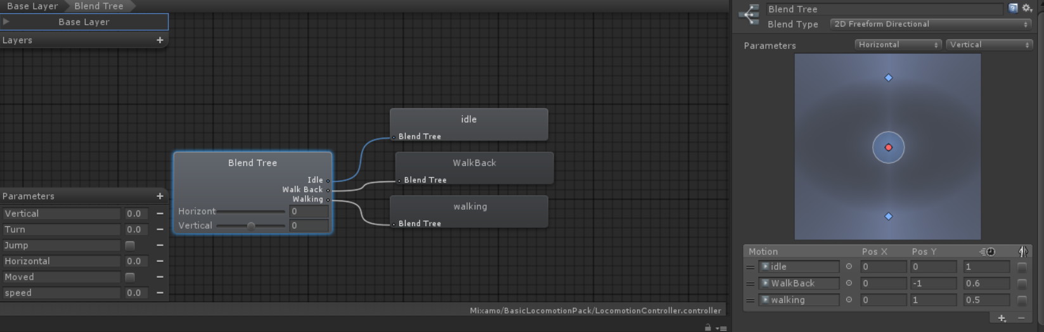Open the Blend Type dropdown
Screen dimensions: 1044x332
point(931,24)
